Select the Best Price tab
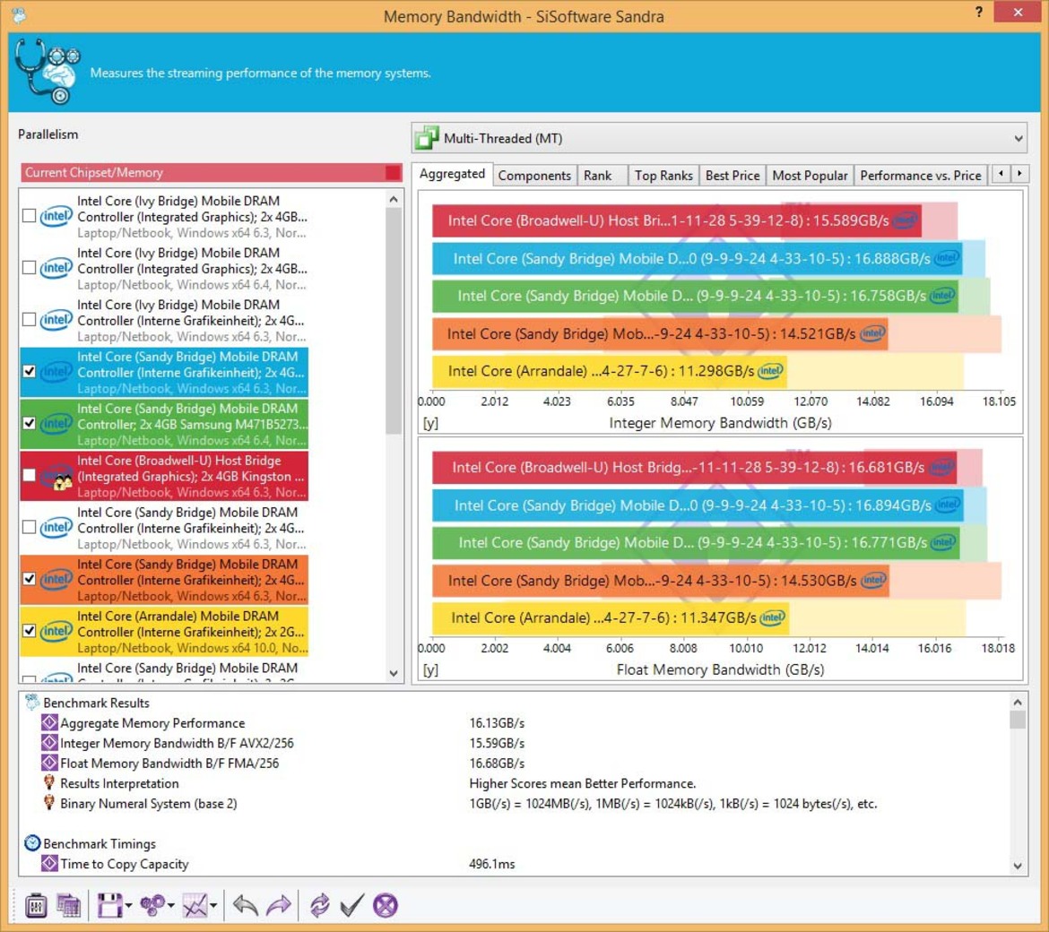Screen dimensions: 1049x932 point(733,176)
